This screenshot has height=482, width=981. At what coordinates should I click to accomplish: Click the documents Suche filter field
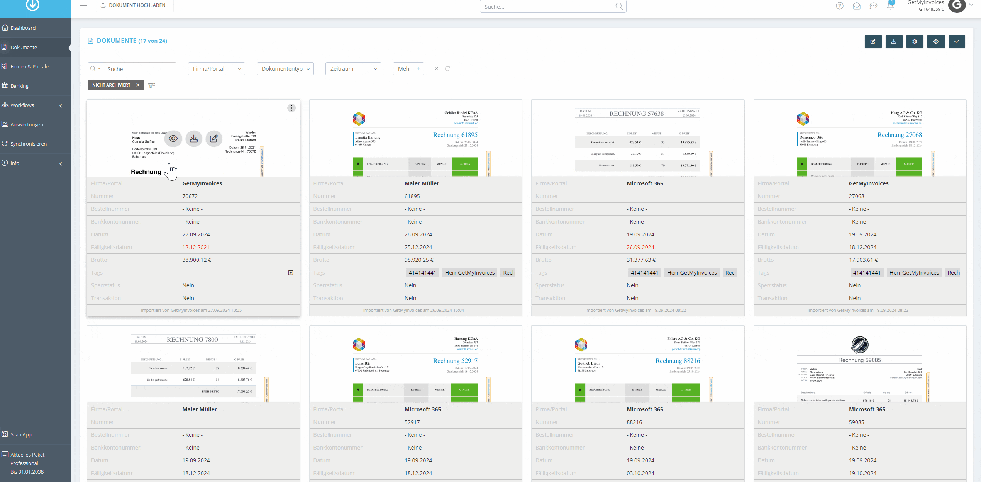pos(139,69)
